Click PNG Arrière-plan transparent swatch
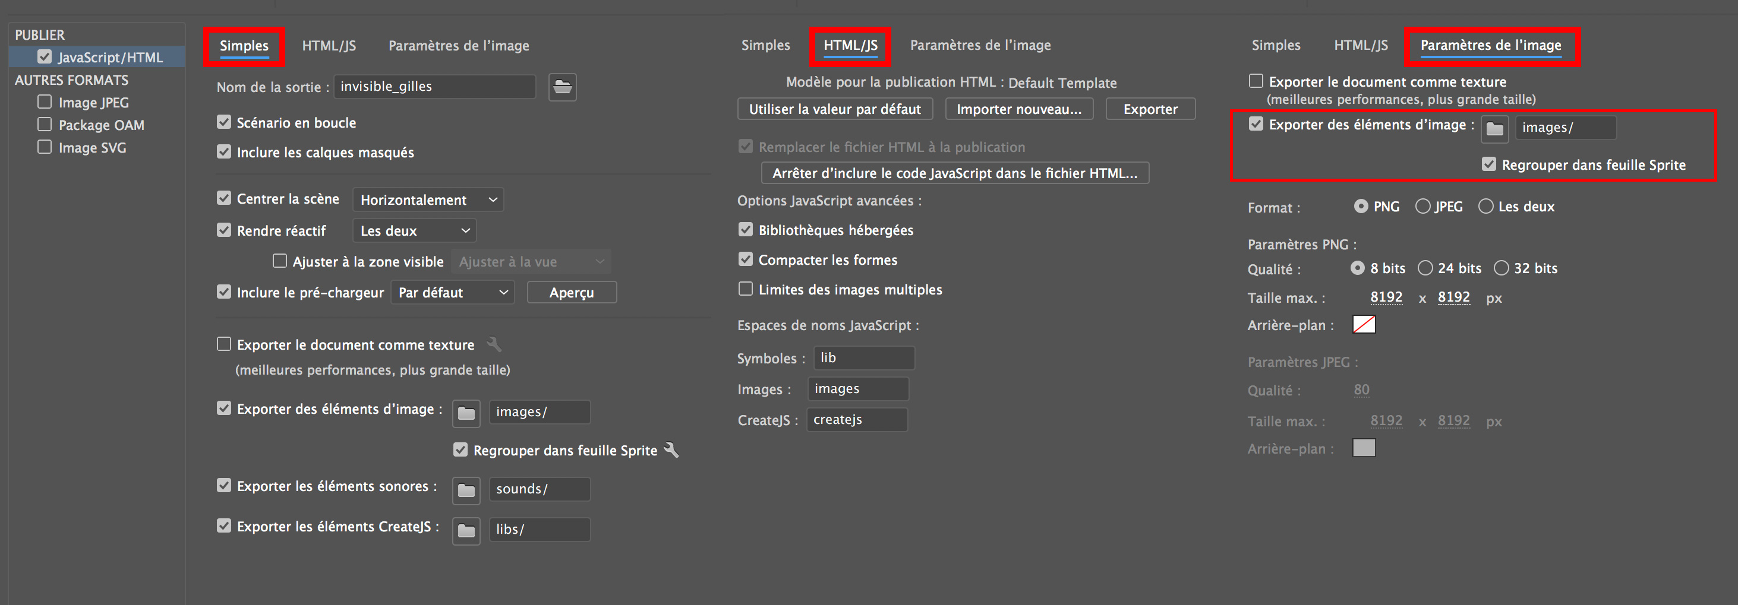This screenshot has width=1738, height=605. pyautogui.click(x=1364, y=324)
